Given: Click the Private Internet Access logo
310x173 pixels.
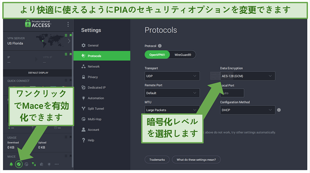Looking at the screenshot, I should pyautogui.click(x=38, y=23).
